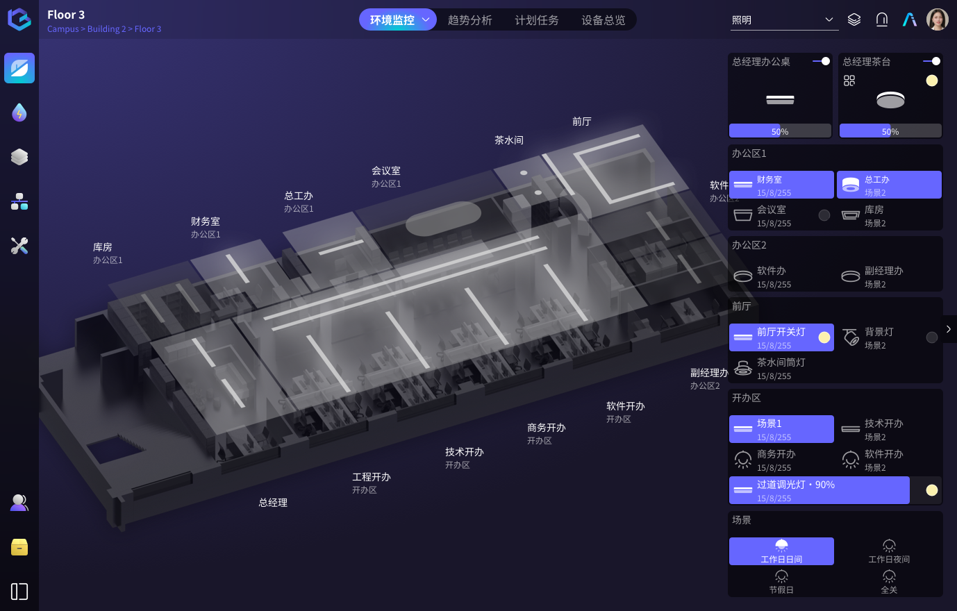Select the 总工办 light card
Screen dimensions: 957x611
tap(889, 185)
